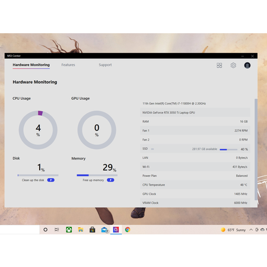Viewport: 267px width, 267px height.
Task: Select the 11th Gen Intel Core i7 row
Action: (x=195, y=103)
